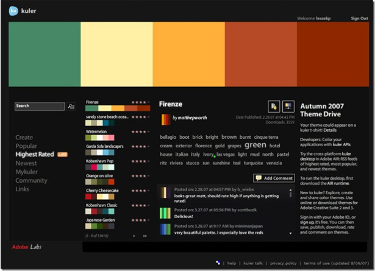Viewport: 375px width, 271px height.
Task: Open the Create section in the sidebar
Action: pos(24,138)
